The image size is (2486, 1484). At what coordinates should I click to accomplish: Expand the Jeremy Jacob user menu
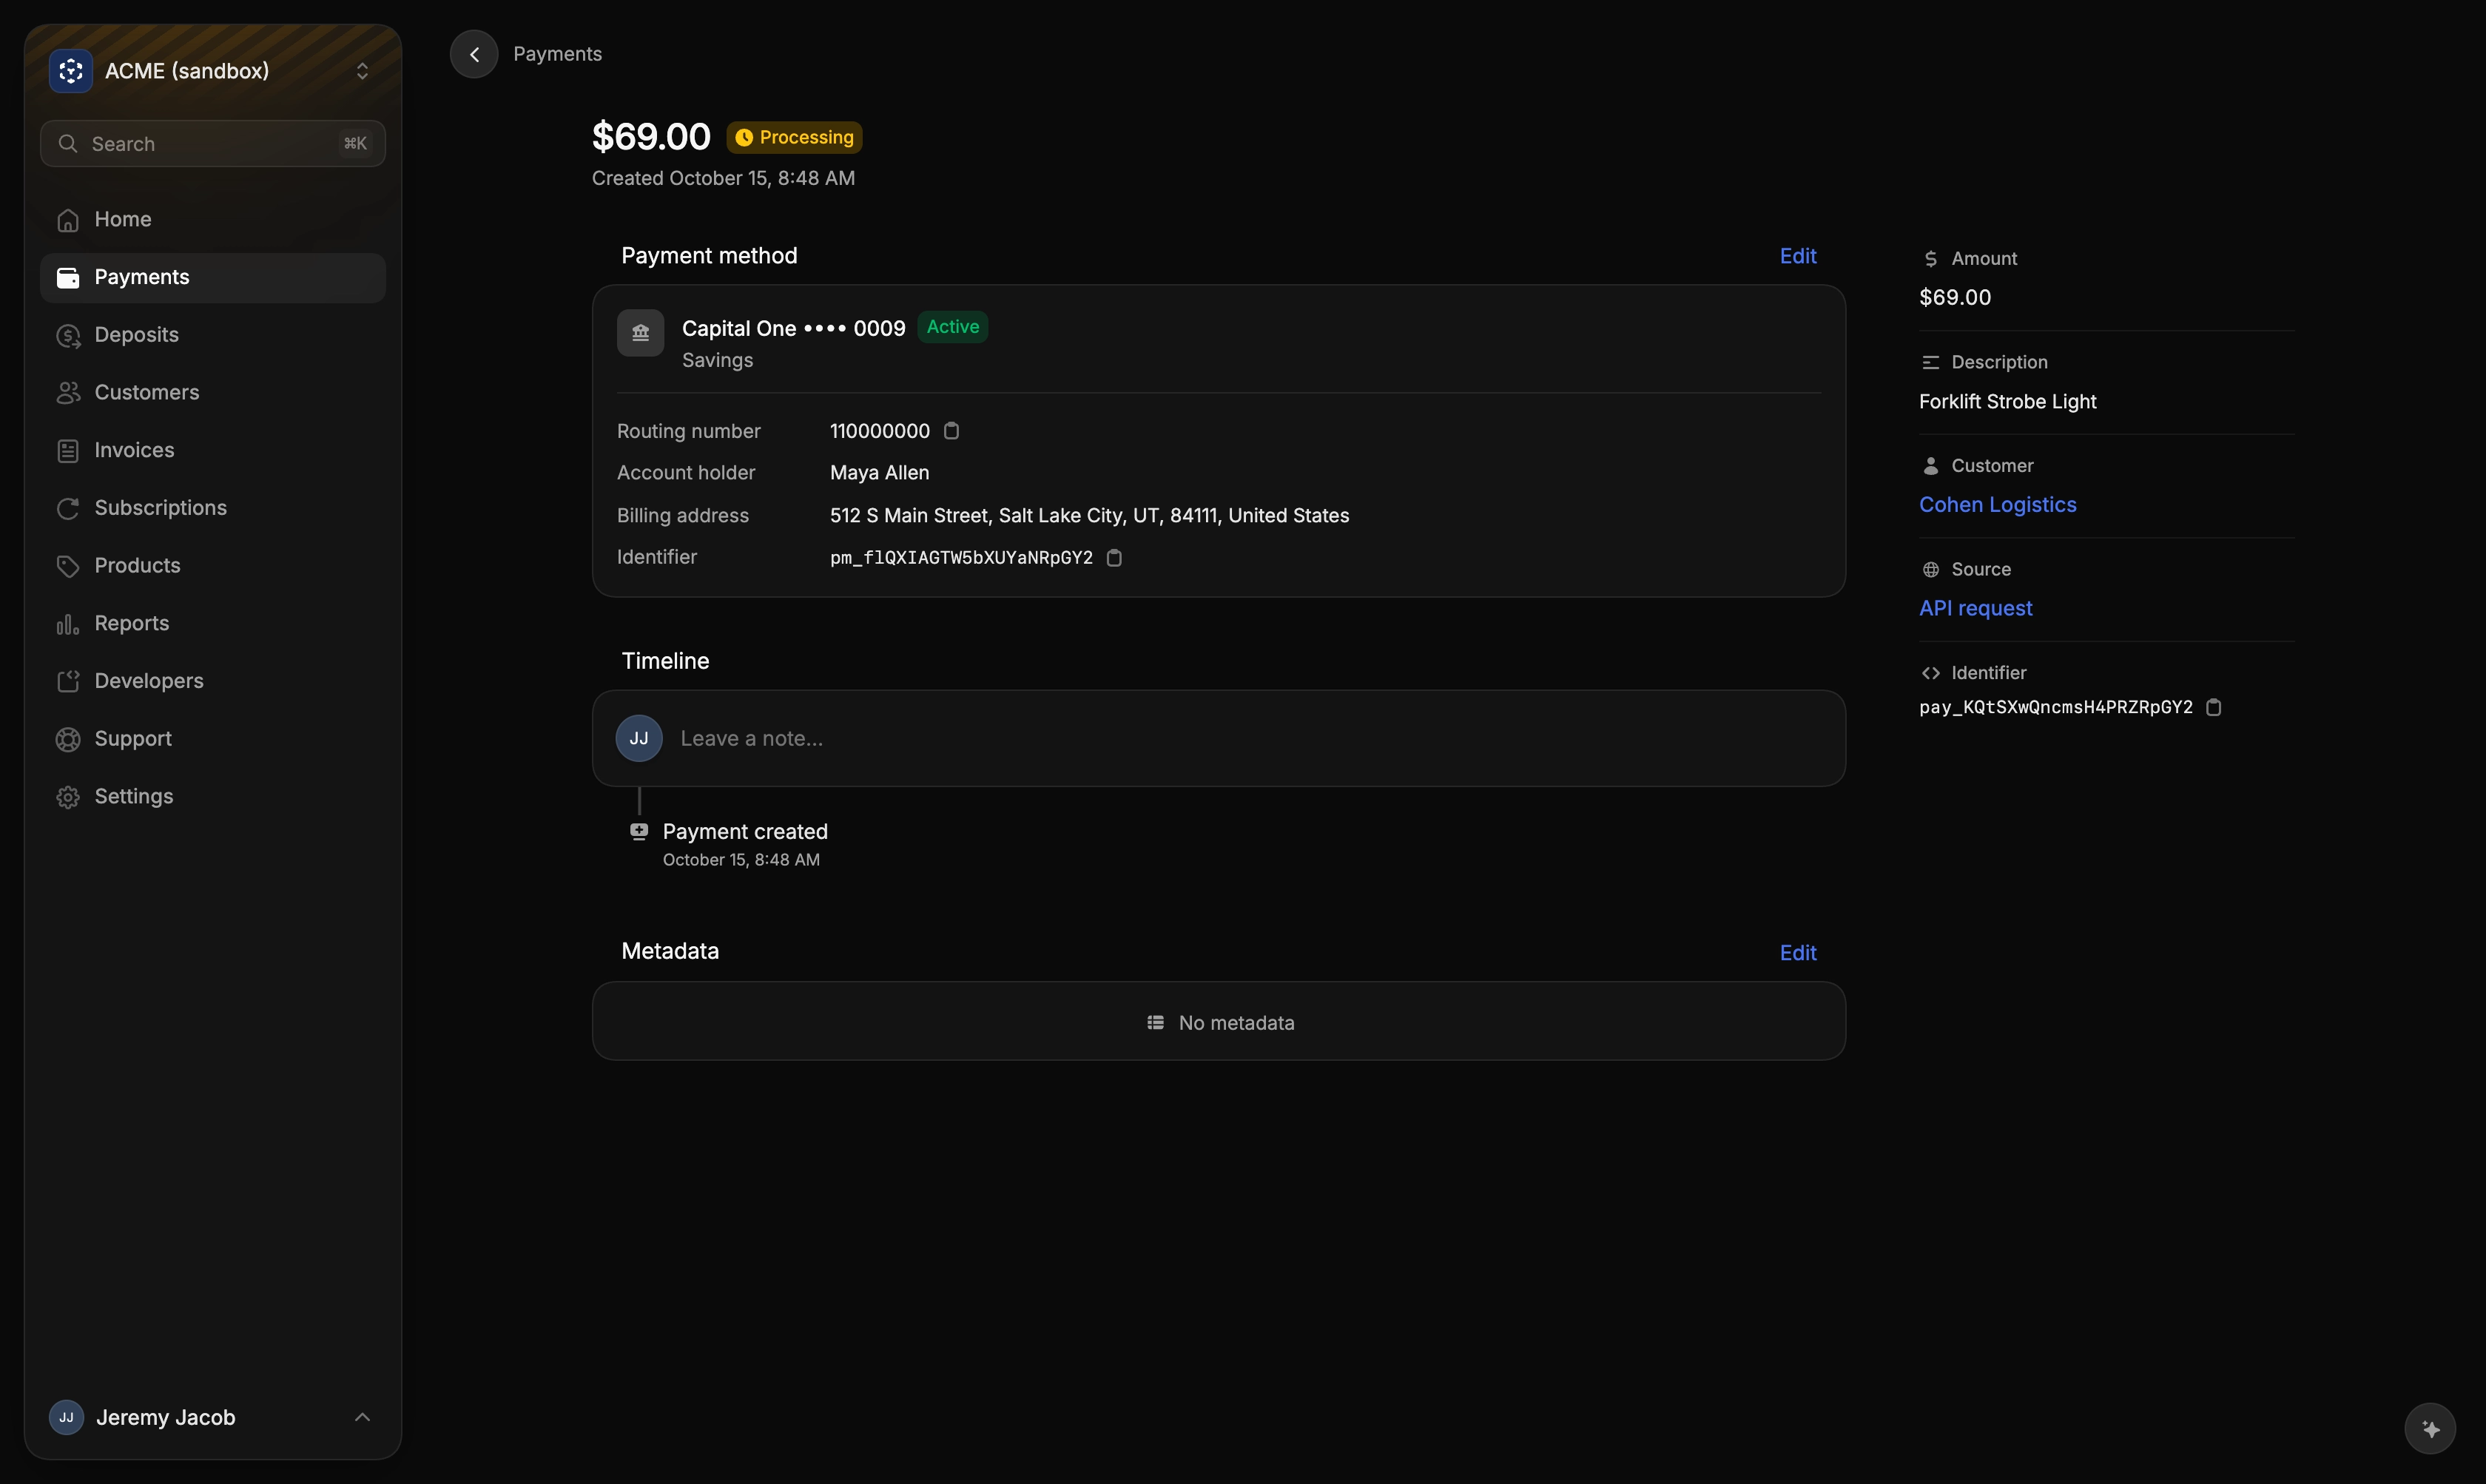tap(362, 1417)
